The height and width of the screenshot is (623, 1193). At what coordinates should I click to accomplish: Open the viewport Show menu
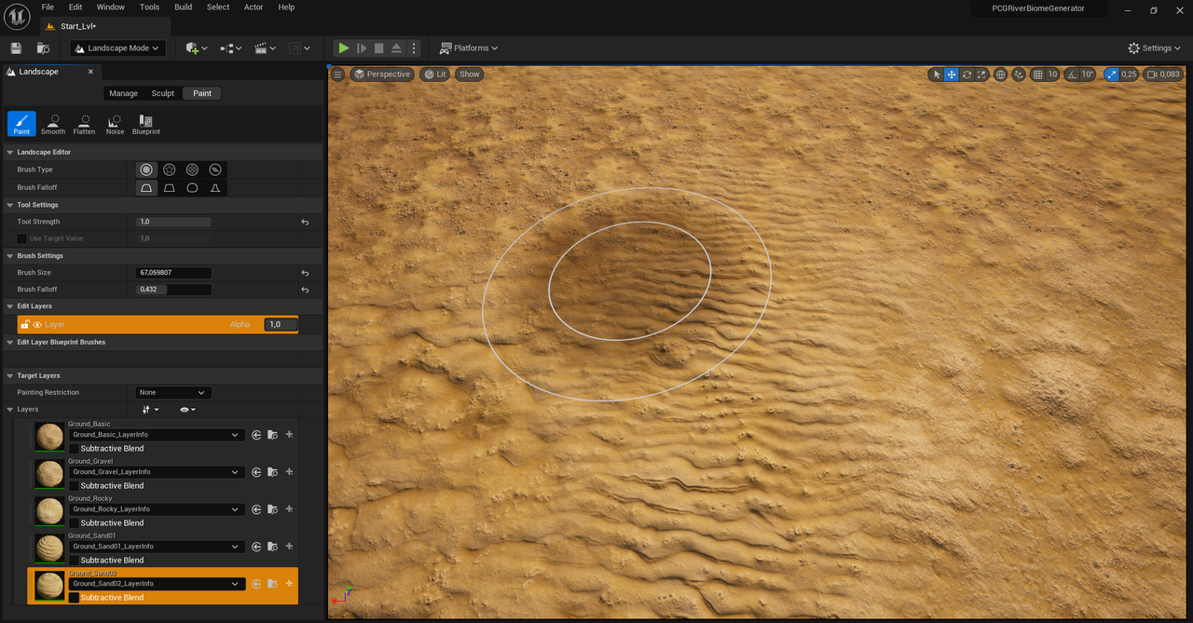pyautogui.click(x=470, y=74)
